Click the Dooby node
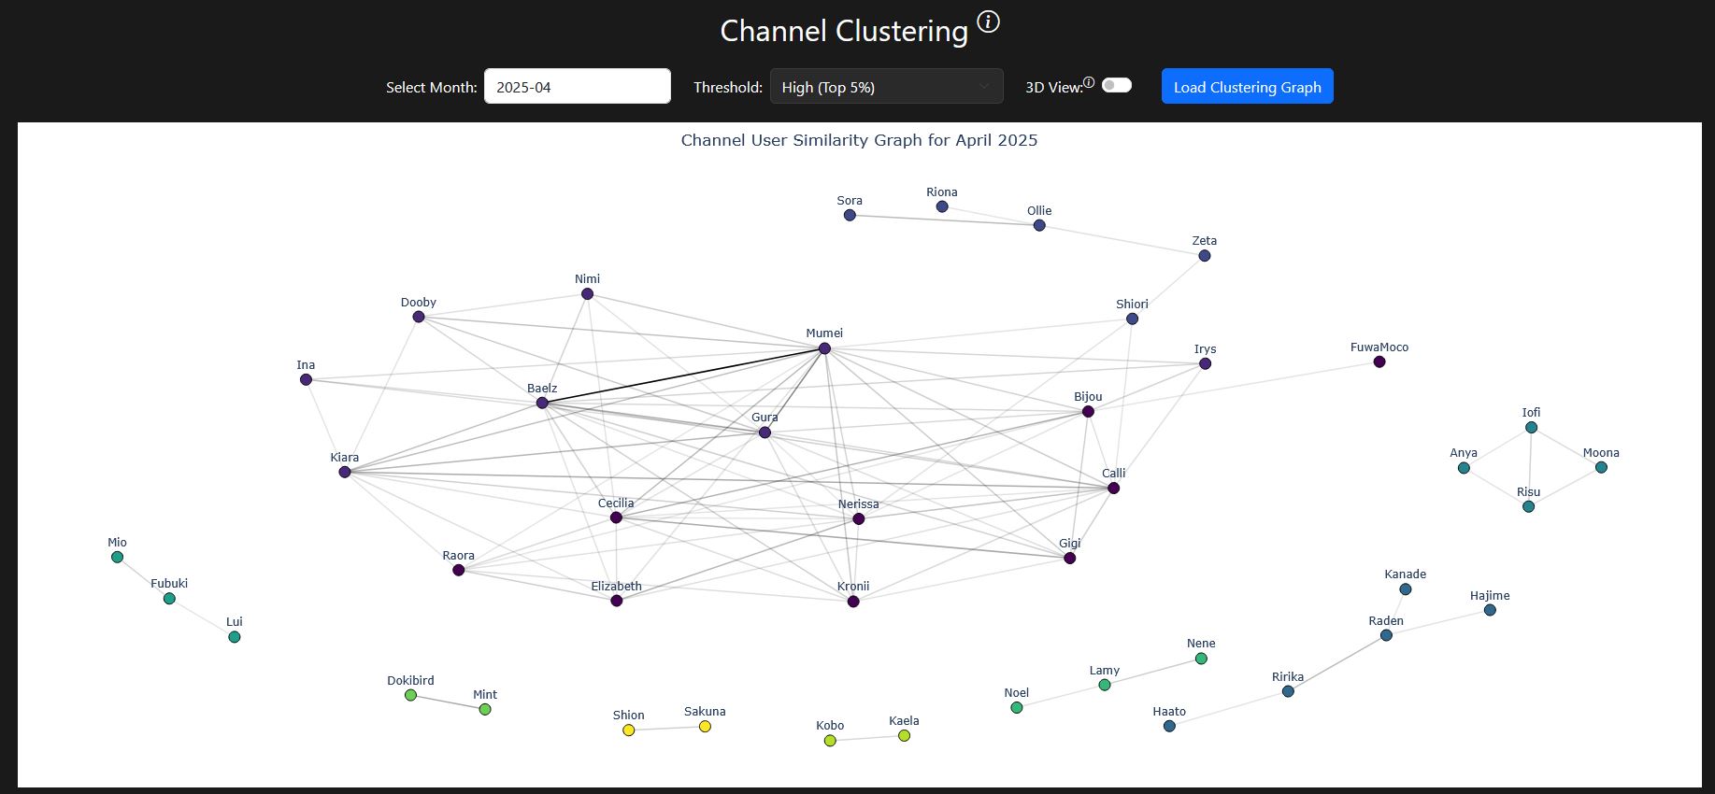This screenshot has width=1715, height=794. click(x=419, y=317)
